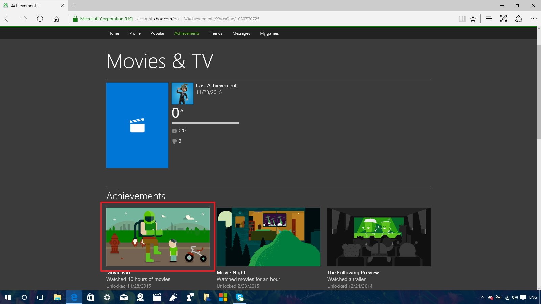
Task: Open the volume speaker tray icon
Action: coord(515,297)
